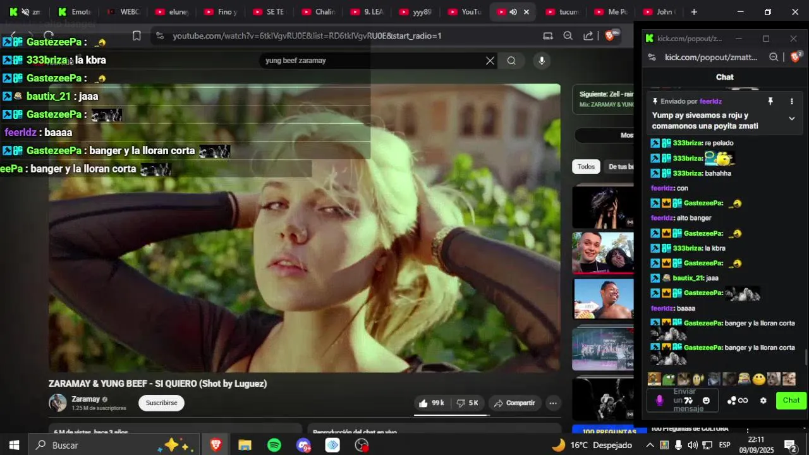Click the install app icon in address bar
The height and width of the screenshot is (455, 809).
[x=548, y=36]
